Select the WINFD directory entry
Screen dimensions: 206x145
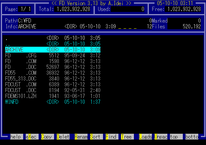53,102
